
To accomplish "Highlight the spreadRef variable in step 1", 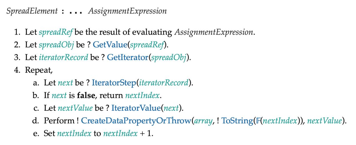I will [56, 32].
